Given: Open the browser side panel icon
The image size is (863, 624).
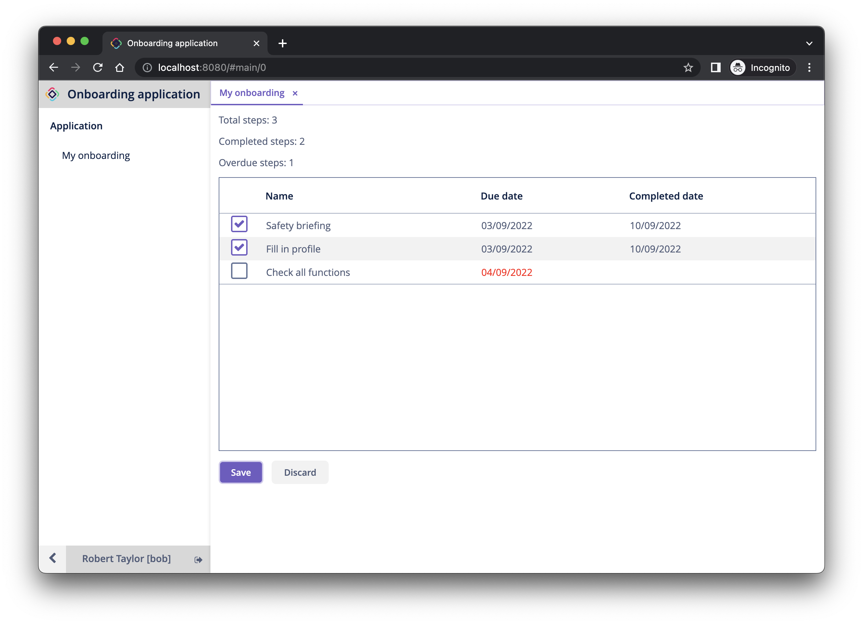Looking at the screenshot, I should point(715,67).
